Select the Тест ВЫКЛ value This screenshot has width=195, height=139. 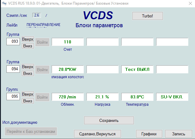(137, 69)
